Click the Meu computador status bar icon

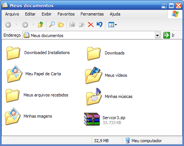128,140
